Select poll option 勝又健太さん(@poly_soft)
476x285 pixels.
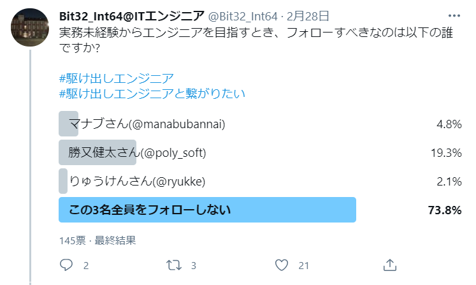[x=260, y=152]
